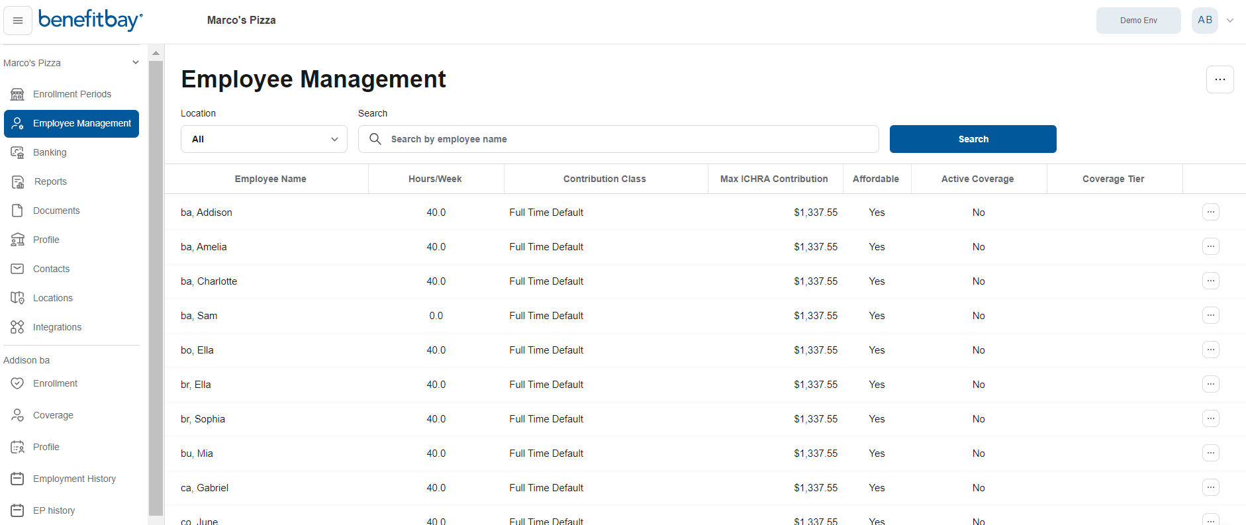Click $1,337.55 in the bo, Ella row
The image size is (1246, 525).
point(816,350)
